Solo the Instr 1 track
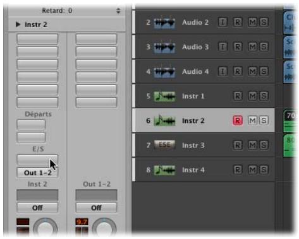 (264, 96)
